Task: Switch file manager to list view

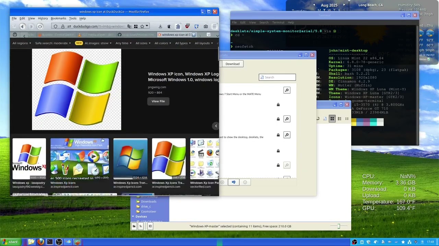Action: point(340,119)
